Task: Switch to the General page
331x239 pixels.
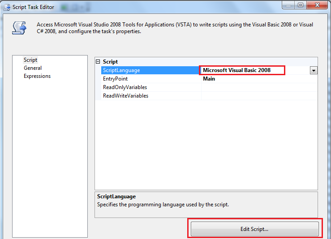Action: pyautogui.click(x=33, y=68)
